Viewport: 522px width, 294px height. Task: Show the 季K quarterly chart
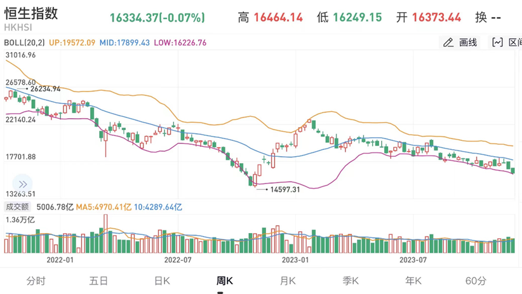[x=351, y=281]
